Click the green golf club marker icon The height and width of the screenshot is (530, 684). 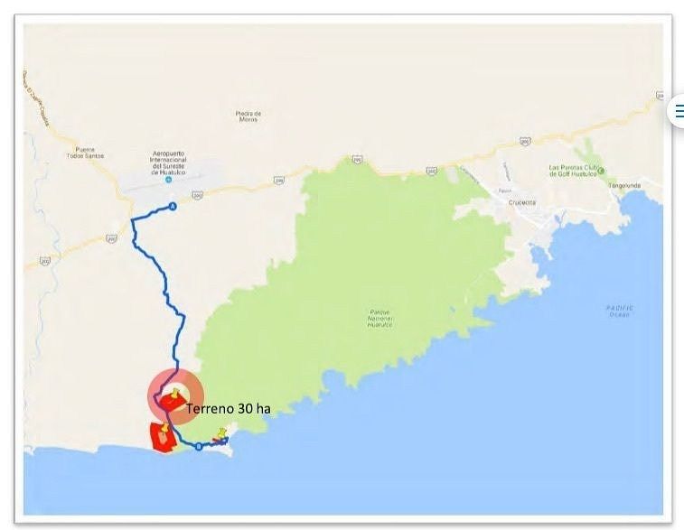click(601, 171)
